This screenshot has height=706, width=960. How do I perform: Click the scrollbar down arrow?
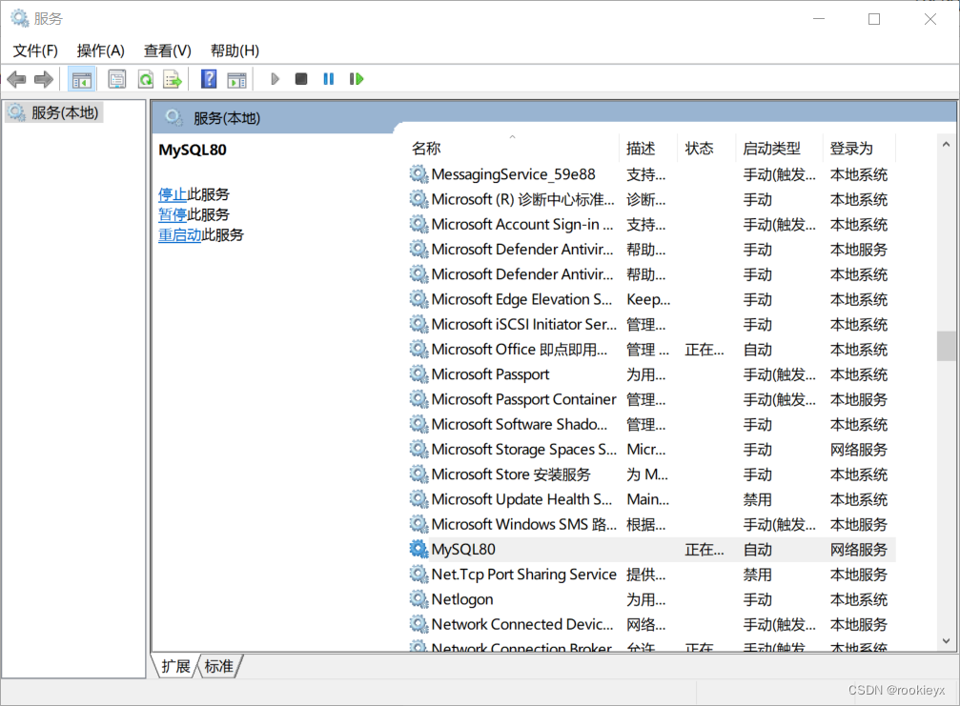point(946,641)
